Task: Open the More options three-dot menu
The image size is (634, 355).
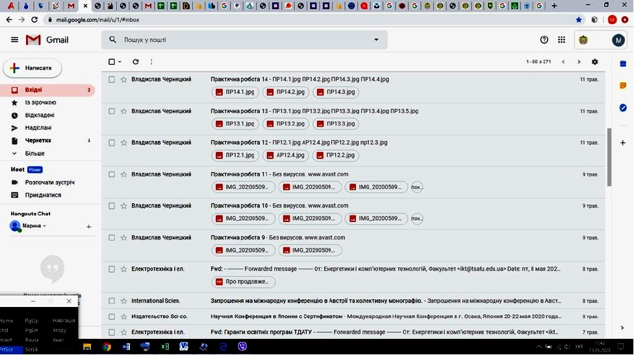Action: (x=151, y=62)
